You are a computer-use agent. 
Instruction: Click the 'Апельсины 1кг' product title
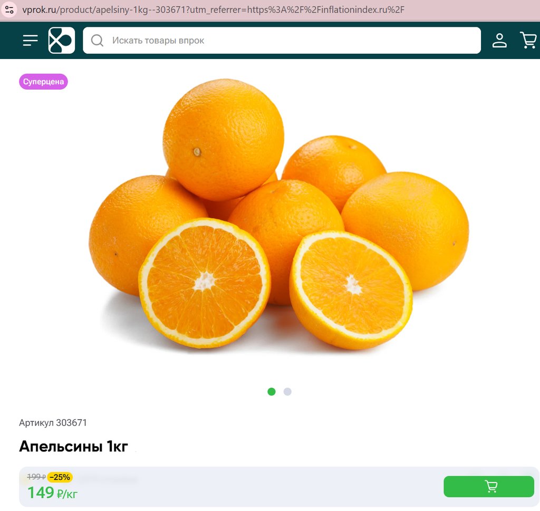pyautogui.click(x=73, y=447)
